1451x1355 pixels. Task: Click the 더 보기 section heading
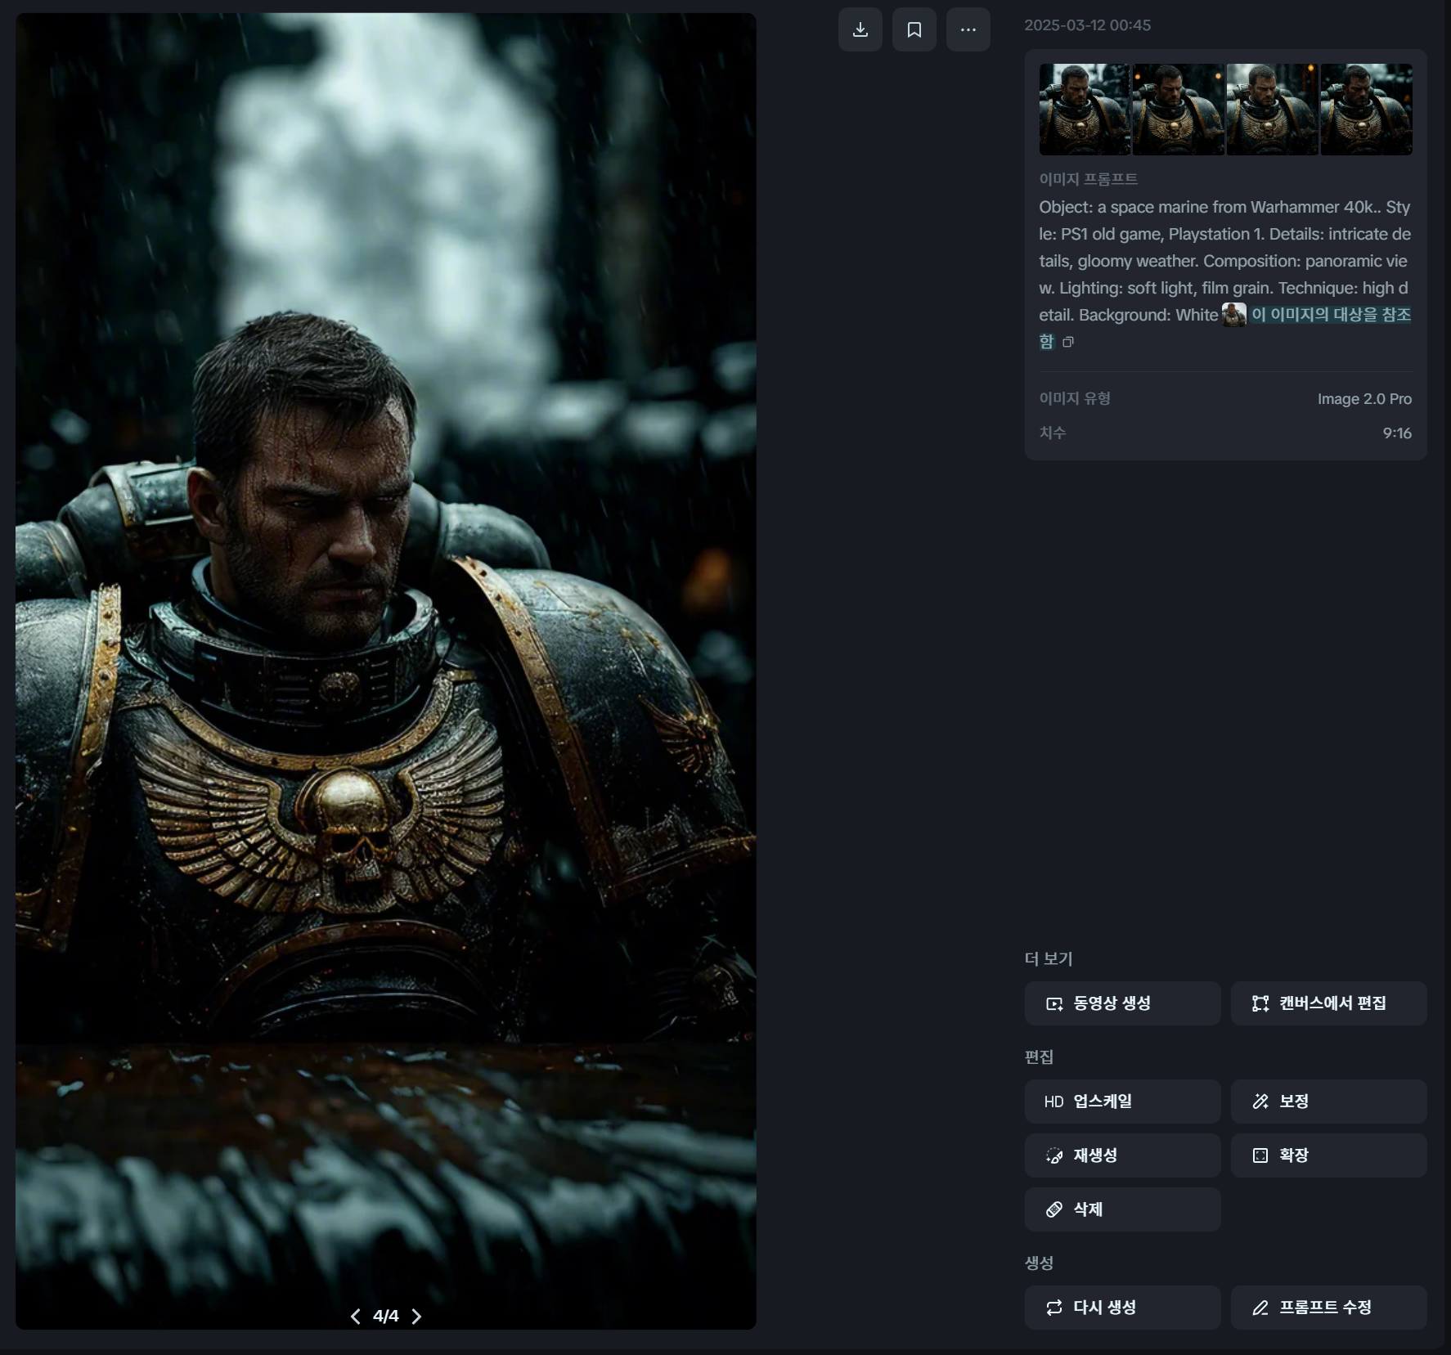tap(1048, 958)
